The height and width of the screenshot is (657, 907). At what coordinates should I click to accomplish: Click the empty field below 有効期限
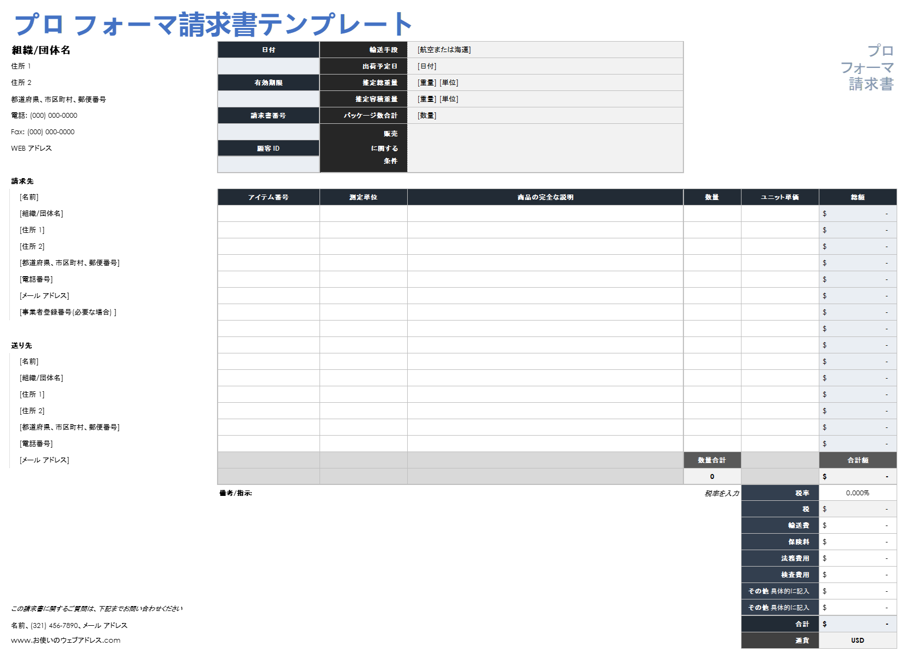point(269,99)
